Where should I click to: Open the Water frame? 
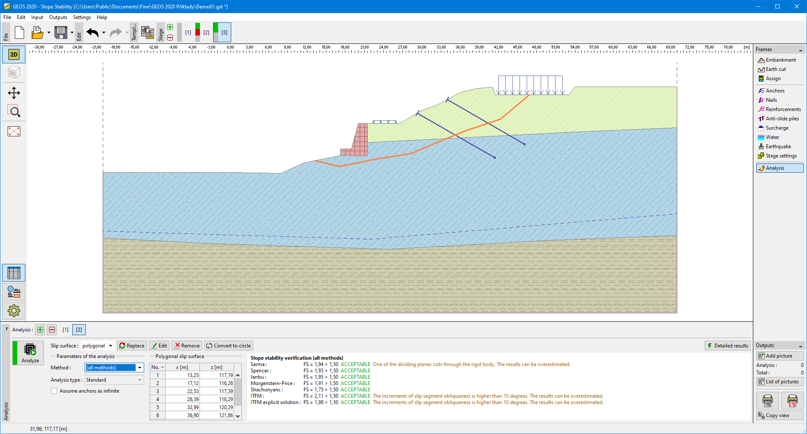(780, 137)
